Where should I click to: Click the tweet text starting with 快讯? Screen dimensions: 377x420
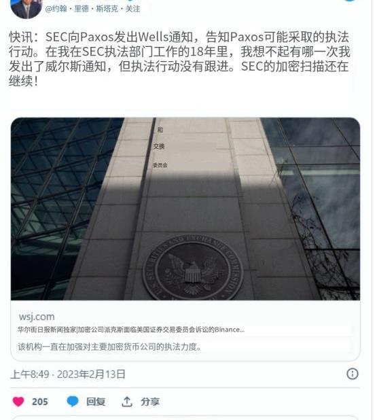[179, 58]
